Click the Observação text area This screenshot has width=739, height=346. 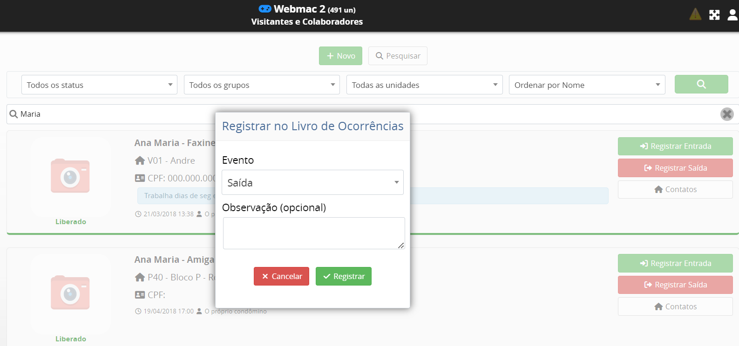pos(313,233)
